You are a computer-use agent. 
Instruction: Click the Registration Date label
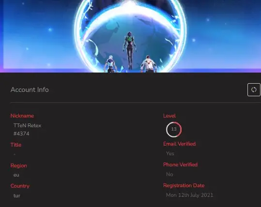[x=184, y=185]
